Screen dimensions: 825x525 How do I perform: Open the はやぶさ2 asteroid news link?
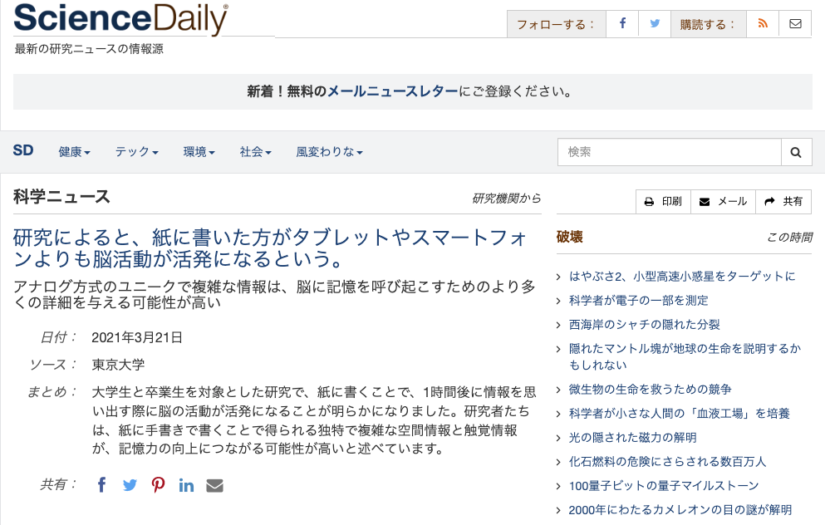(681, 276)
